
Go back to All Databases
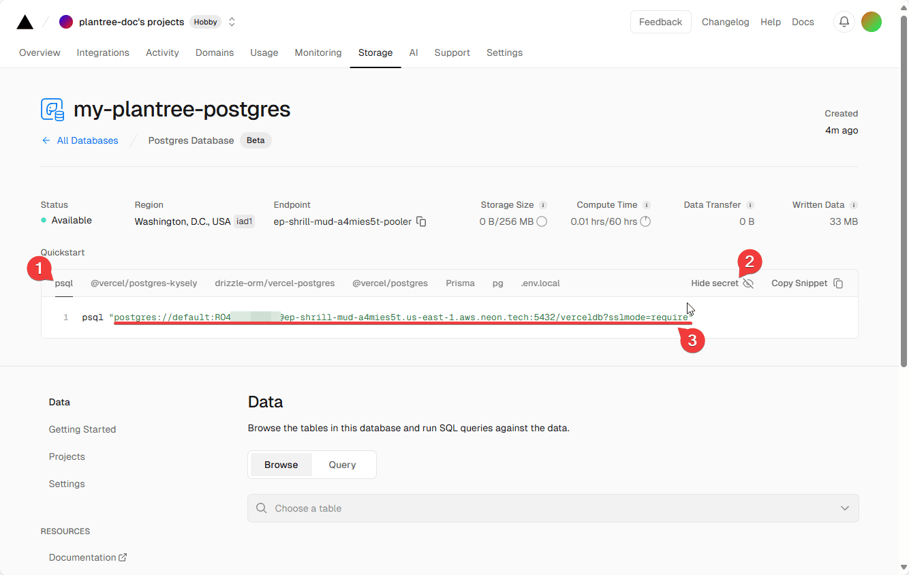pyautogui.click(x=80, y=140)
